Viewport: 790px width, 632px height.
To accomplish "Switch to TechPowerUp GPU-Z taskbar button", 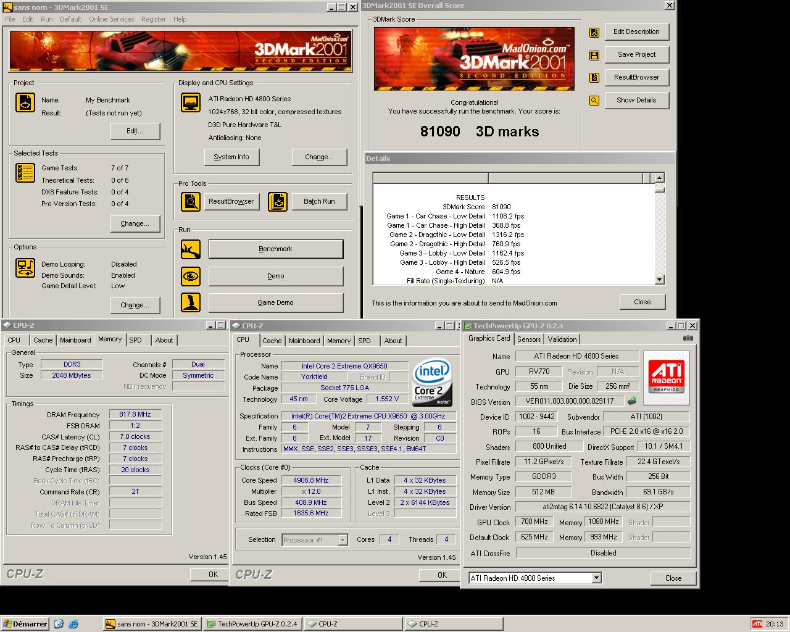I will pos(252,624).
